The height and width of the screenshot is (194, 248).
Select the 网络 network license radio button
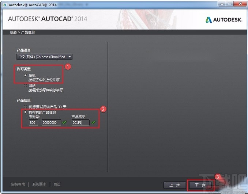click(x=25, y=85)
